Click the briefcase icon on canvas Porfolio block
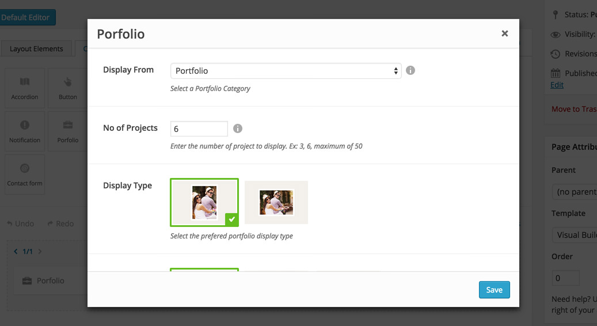Screen dimensions: 597x326 click(x=27, y=281)
